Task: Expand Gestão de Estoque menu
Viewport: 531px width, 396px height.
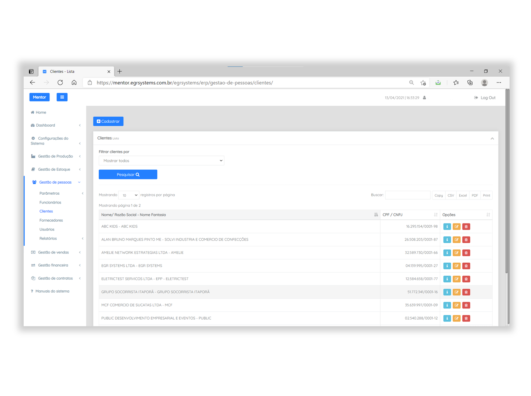Action: [x=55, y=170]
